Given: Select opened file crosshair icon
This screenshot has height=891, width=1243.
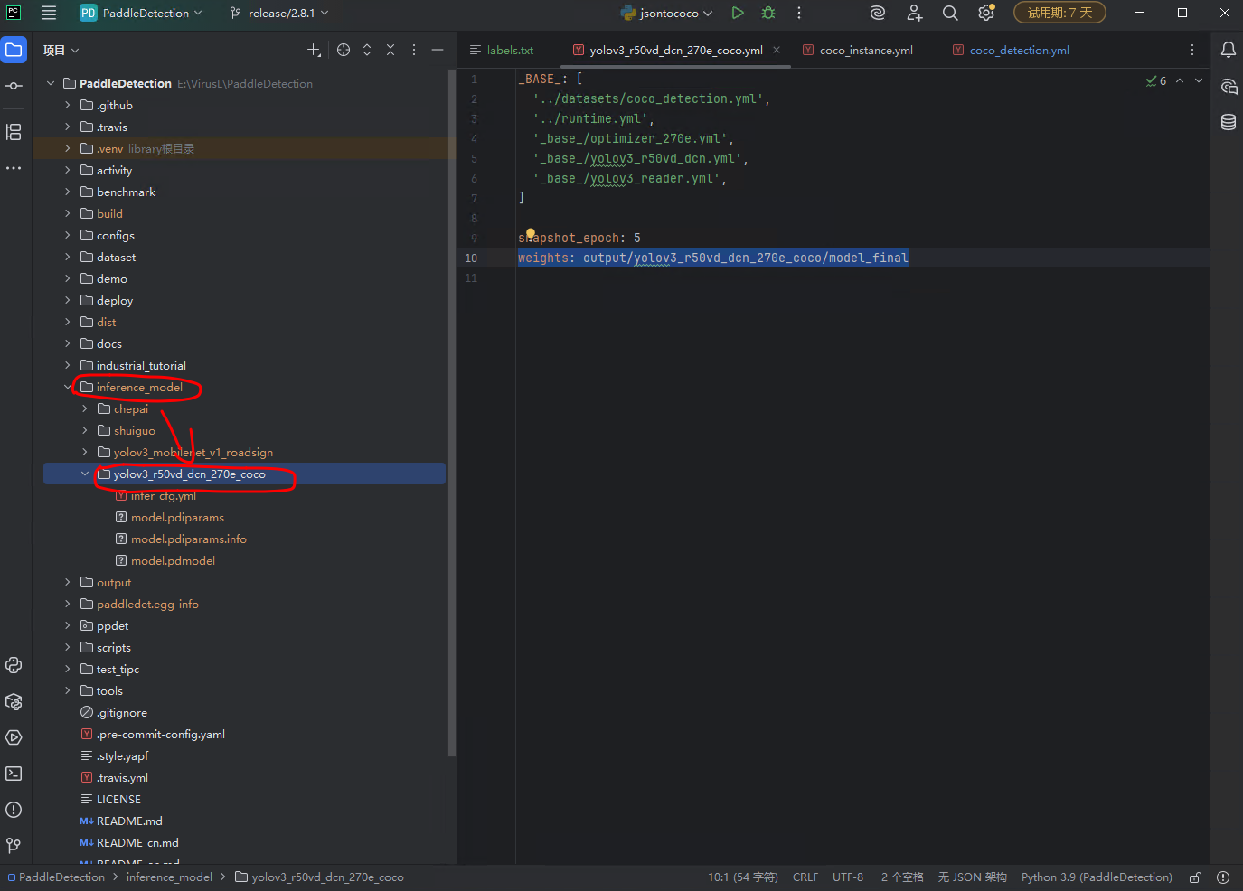Looking at the screenshot, I should (344, 50).
